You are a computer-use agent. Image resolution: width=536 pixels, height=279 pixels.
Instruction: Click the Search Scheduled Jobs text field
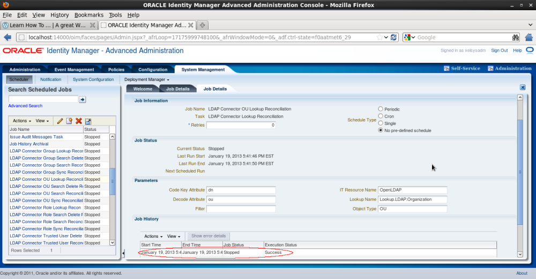pyautogui.click(x=43, y=99)
